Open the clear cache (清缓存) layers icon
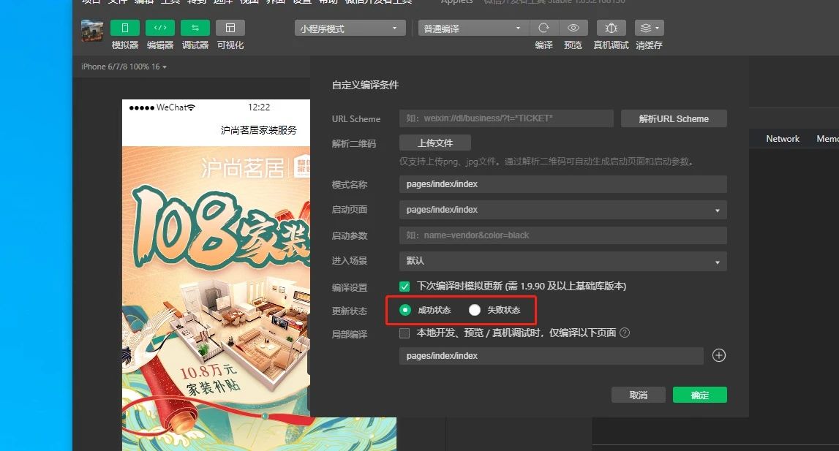This screenshot has height=451, width=839. click(649, 28)
